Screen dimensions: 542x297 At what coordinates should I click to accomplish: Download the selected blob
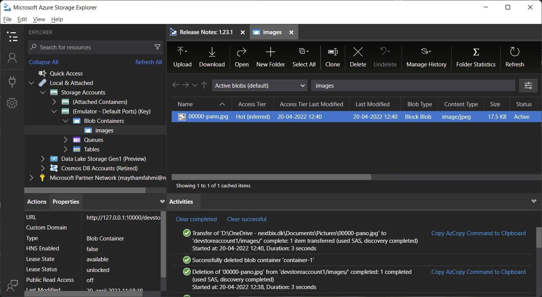coord(212,57)
